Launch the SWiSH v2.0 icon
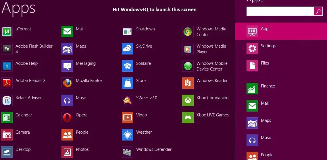This screenshot has height=160, width=327. [127, 100]
